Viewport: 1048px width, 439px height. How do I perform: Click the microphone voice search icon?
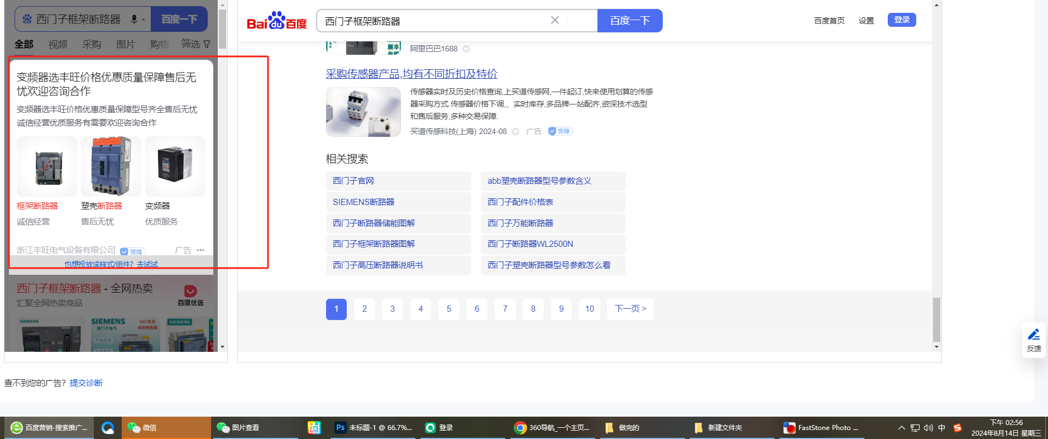pos(134,20)
